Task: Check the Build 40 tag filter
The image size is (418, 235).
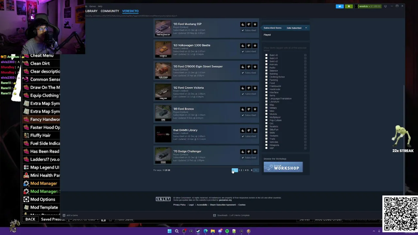Action: coord(266,55)
